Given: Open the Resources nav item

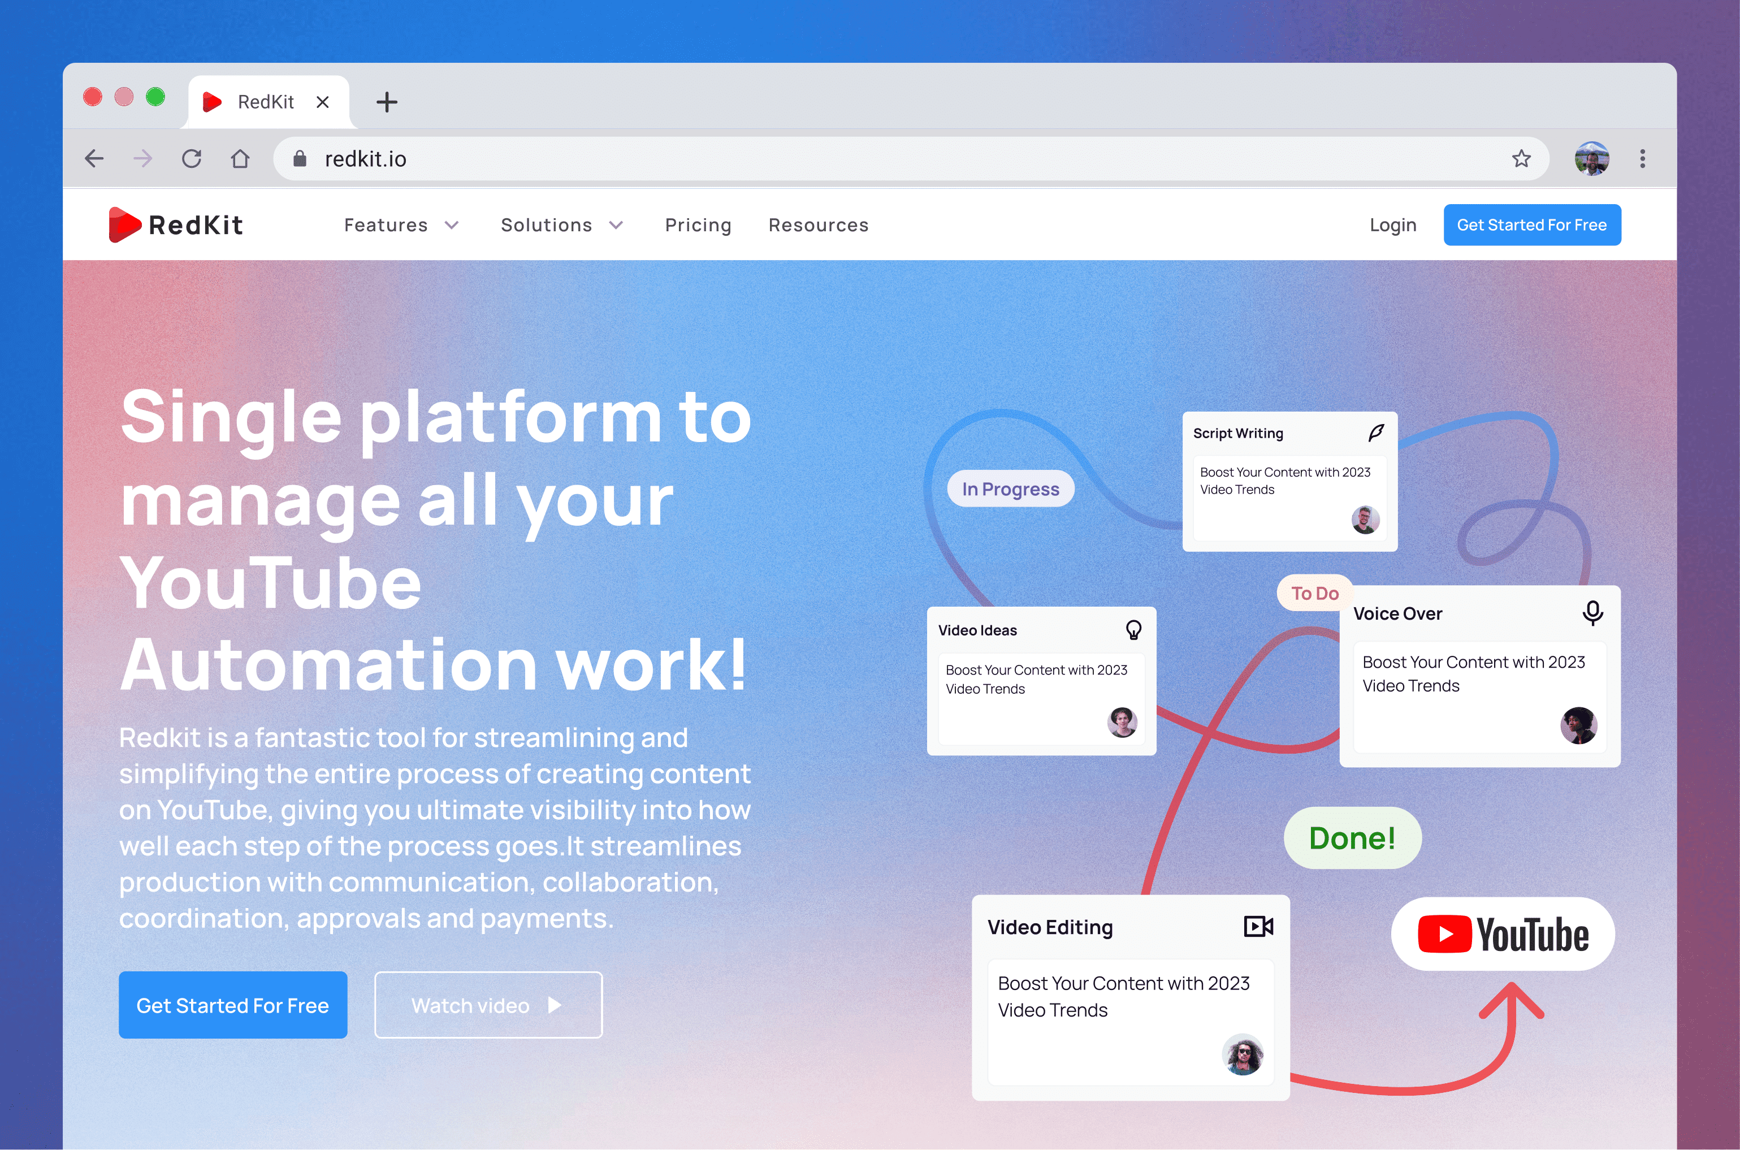Looking at the screenshot, I should tap(819, 225).
